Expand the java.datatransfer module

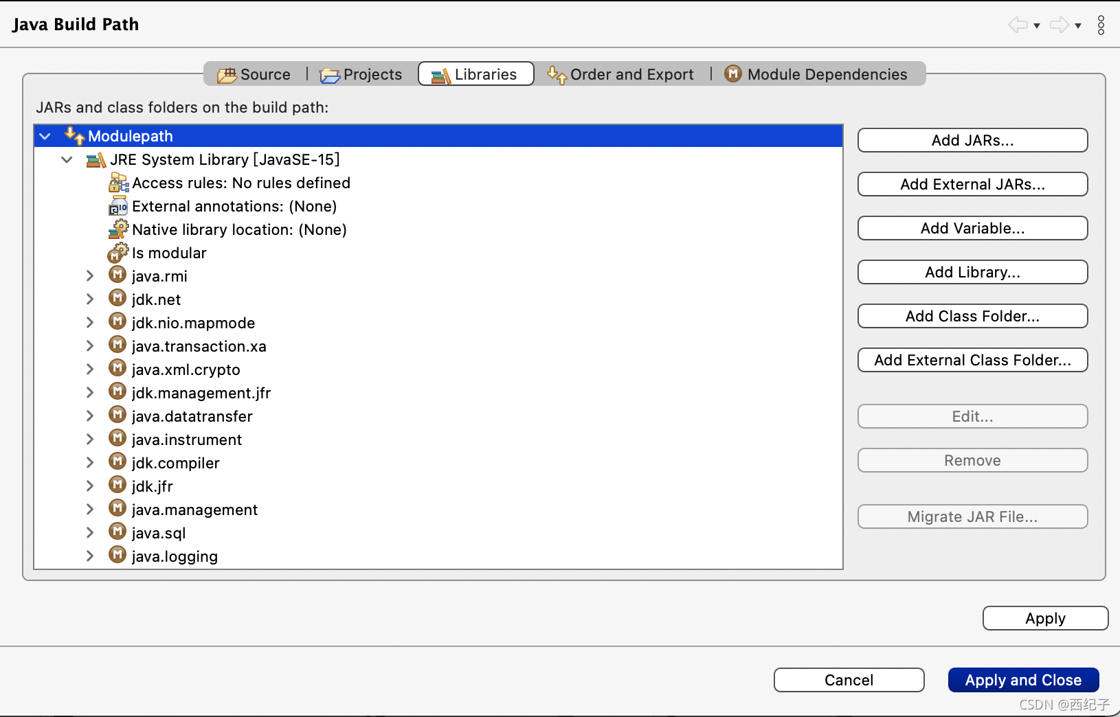tap(90, 416)
